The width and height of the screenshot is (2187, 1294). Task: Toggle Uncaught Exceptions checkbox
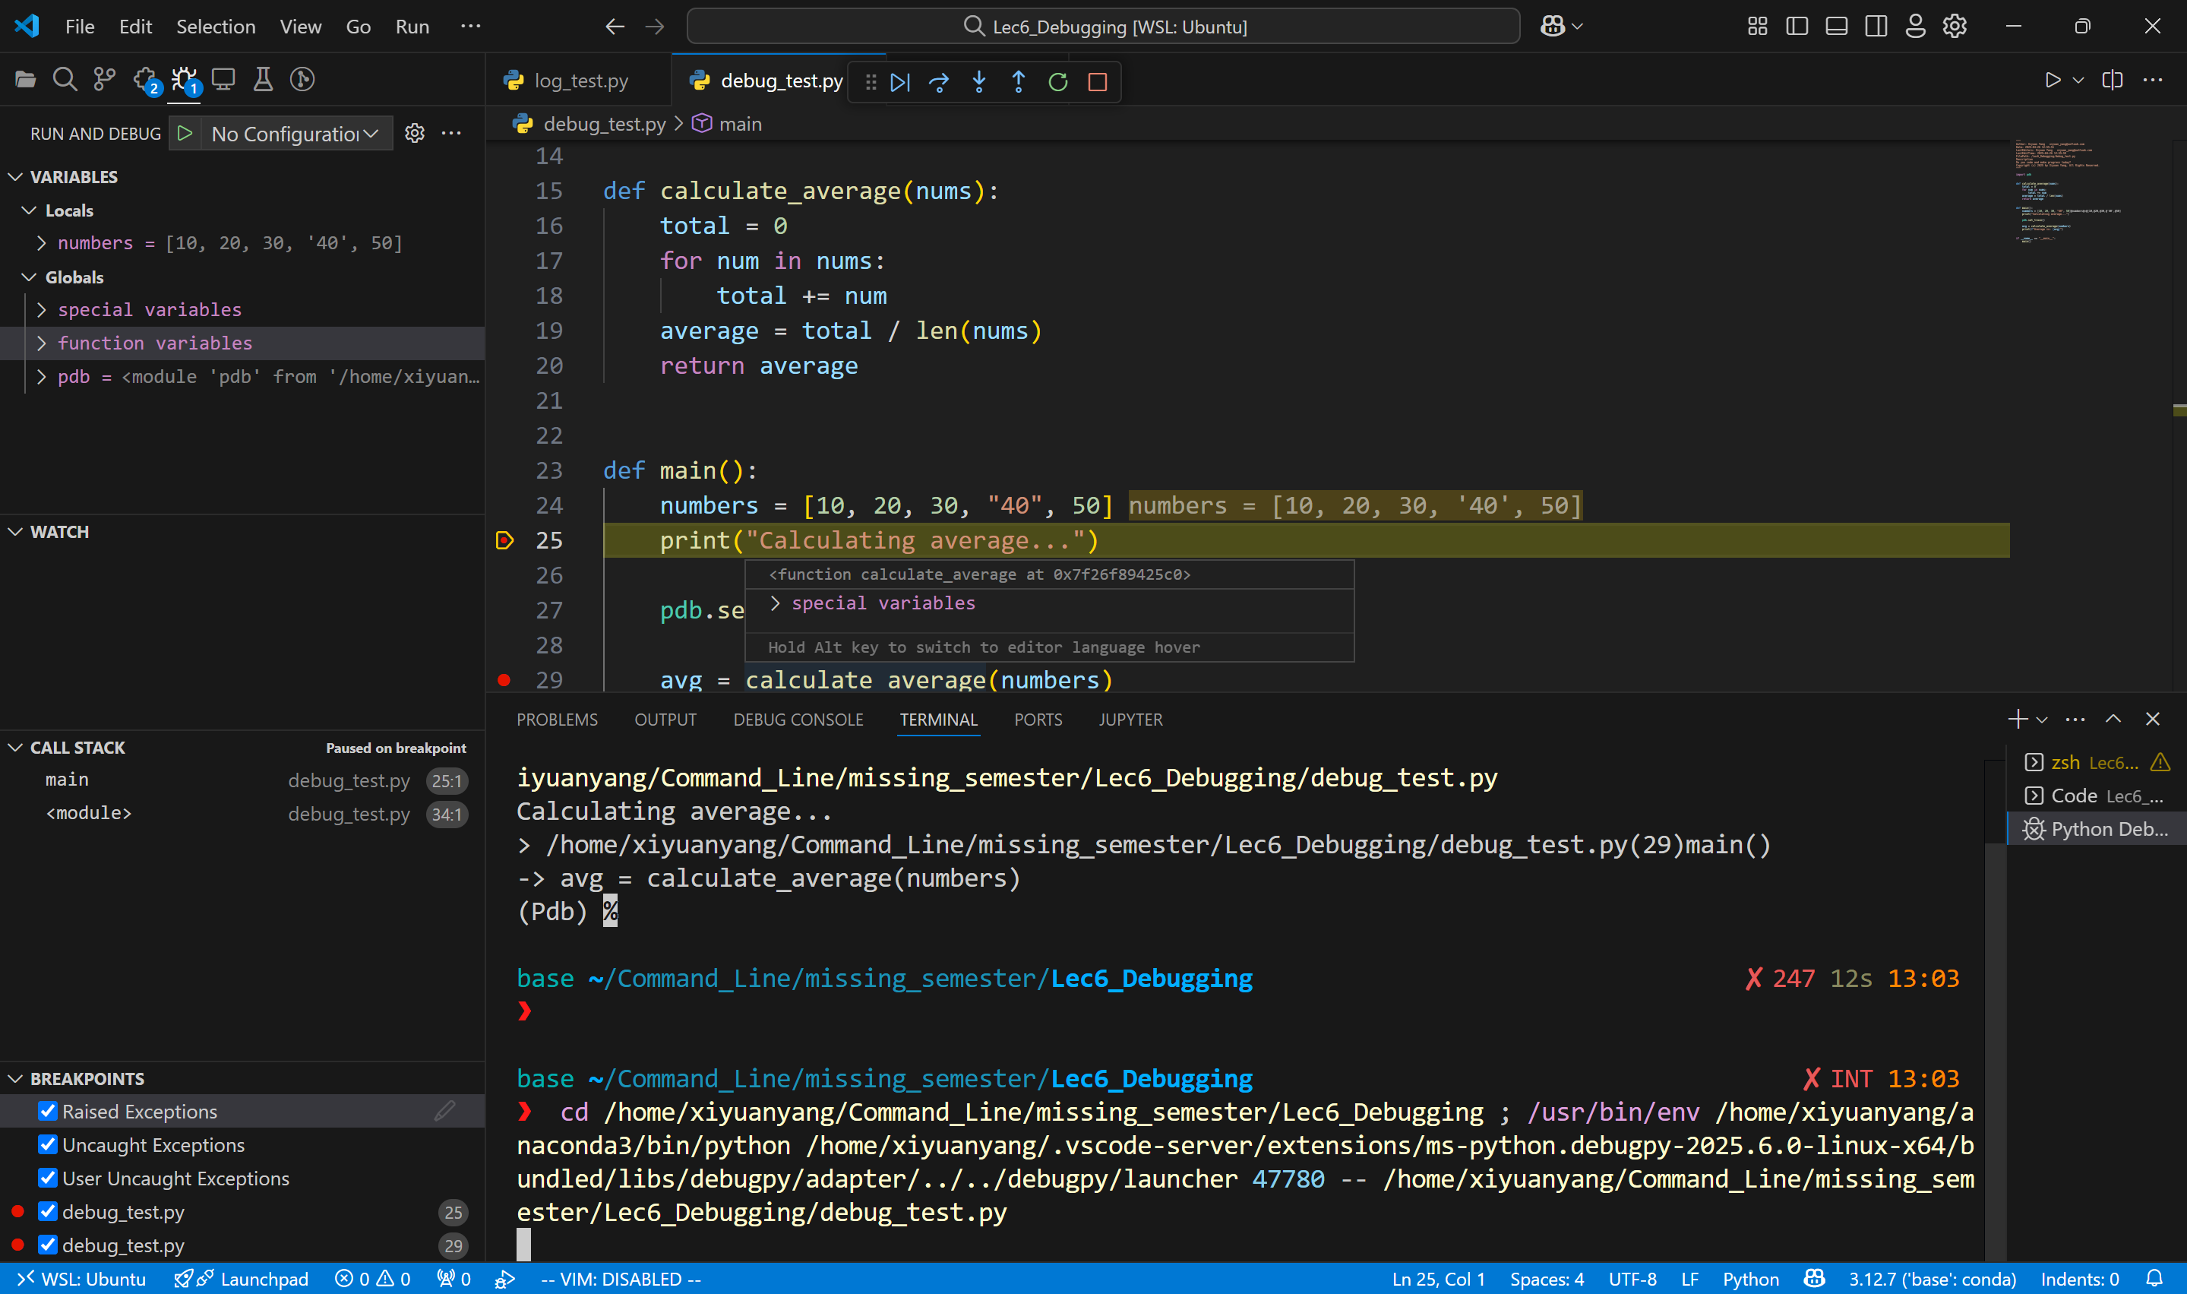click(48, 1144)
